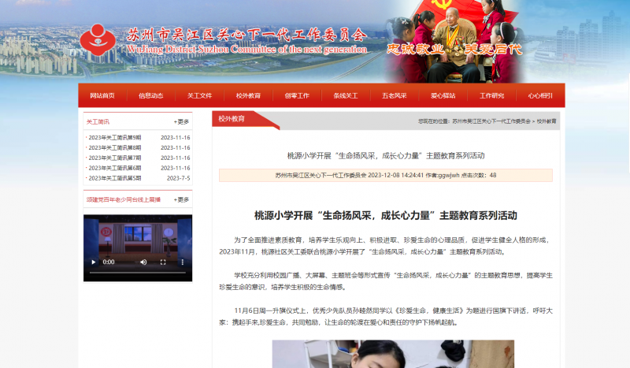Click the 关工简讯 section heading
Screen dimensions: 630x368
point(98,122)
